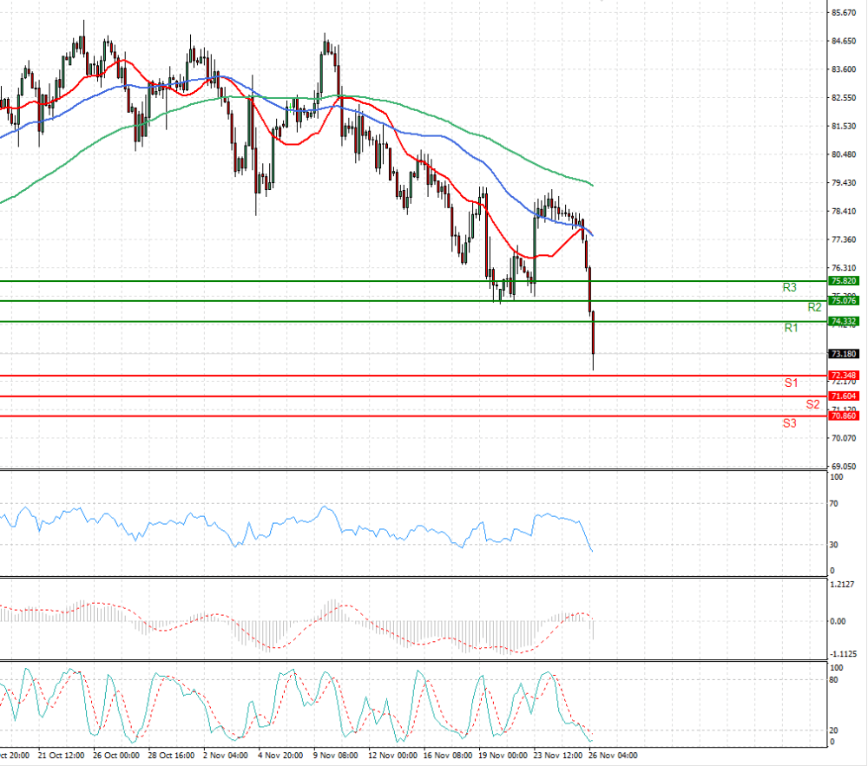Click the stochastic 20 level label
The width and height of the screenshot is (868, 766).
[x=833, y=730]
